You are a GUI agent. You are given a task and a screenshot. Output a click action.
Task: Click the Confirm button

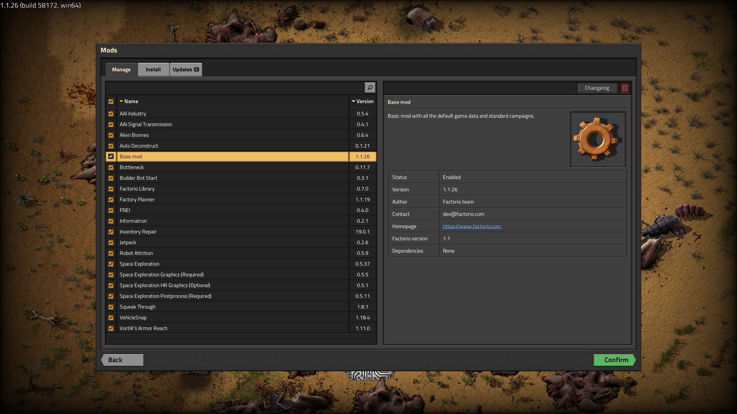coord(616,360)
